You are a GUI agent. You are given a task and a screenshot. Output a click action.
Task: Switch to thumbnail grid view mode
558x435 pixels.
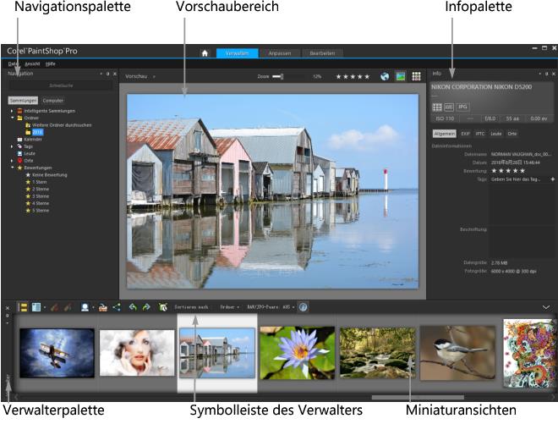point(417,76)
